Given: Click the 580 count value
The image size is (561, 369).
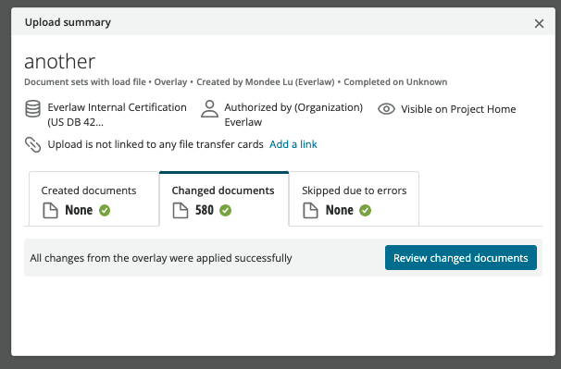Looking at the screenshot, I should (205, 210).
